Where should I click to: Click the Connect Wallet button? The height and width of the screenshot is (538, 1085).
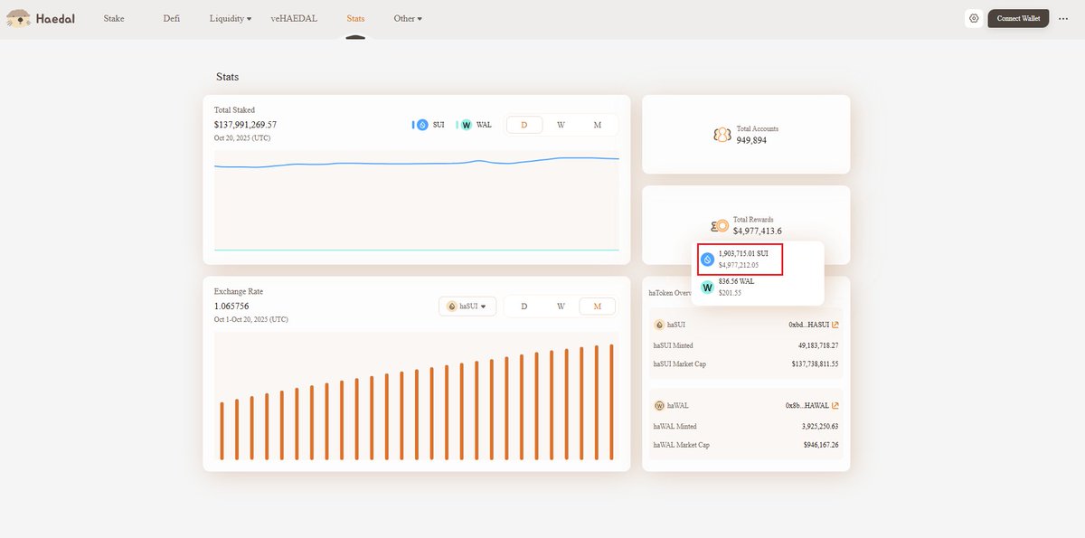[1018, 18]
